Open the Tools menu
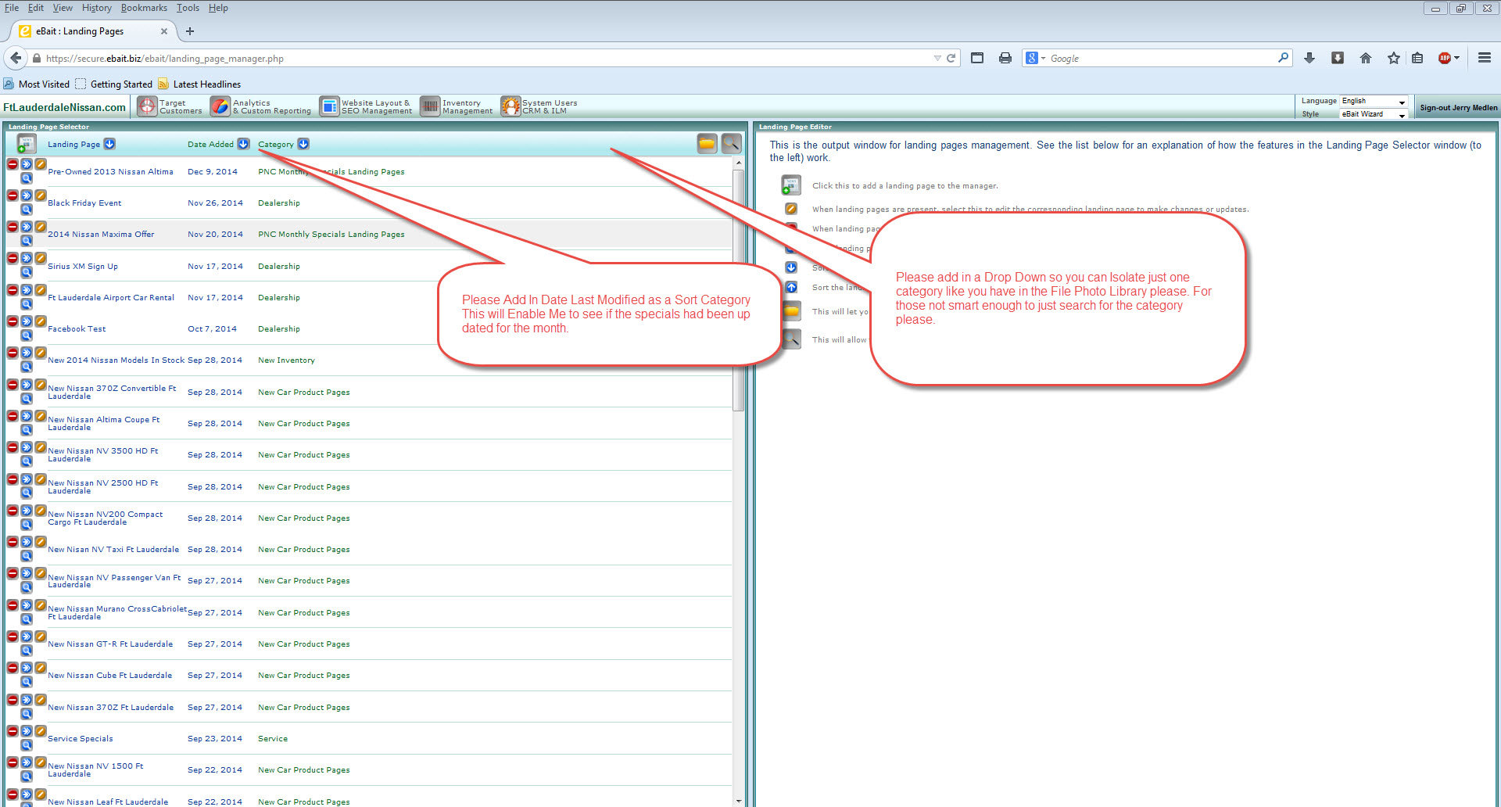1501x807 pixels. 188,8
